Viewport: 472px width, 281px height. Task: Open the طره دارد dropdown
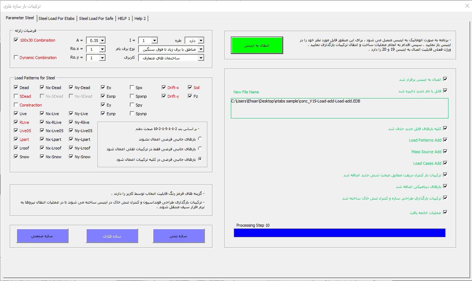click(x=201, y=41)
